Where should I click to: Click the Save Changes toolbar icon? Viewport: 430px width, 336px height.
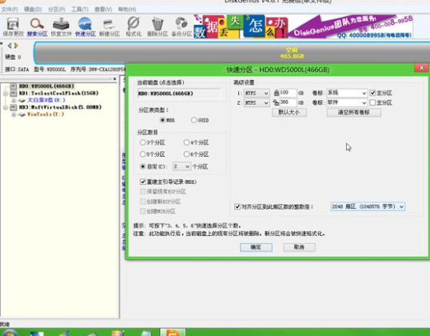tap(13, 26)
